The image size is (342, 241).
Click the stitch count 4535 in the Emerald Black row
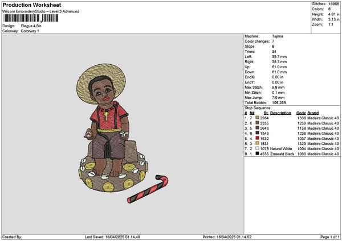264,154
